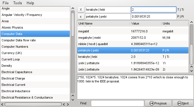Viewport: 194px width, 107px height.
Task: Click category list horizontal scroll right arrow
Action: click(x=68, y=104)
